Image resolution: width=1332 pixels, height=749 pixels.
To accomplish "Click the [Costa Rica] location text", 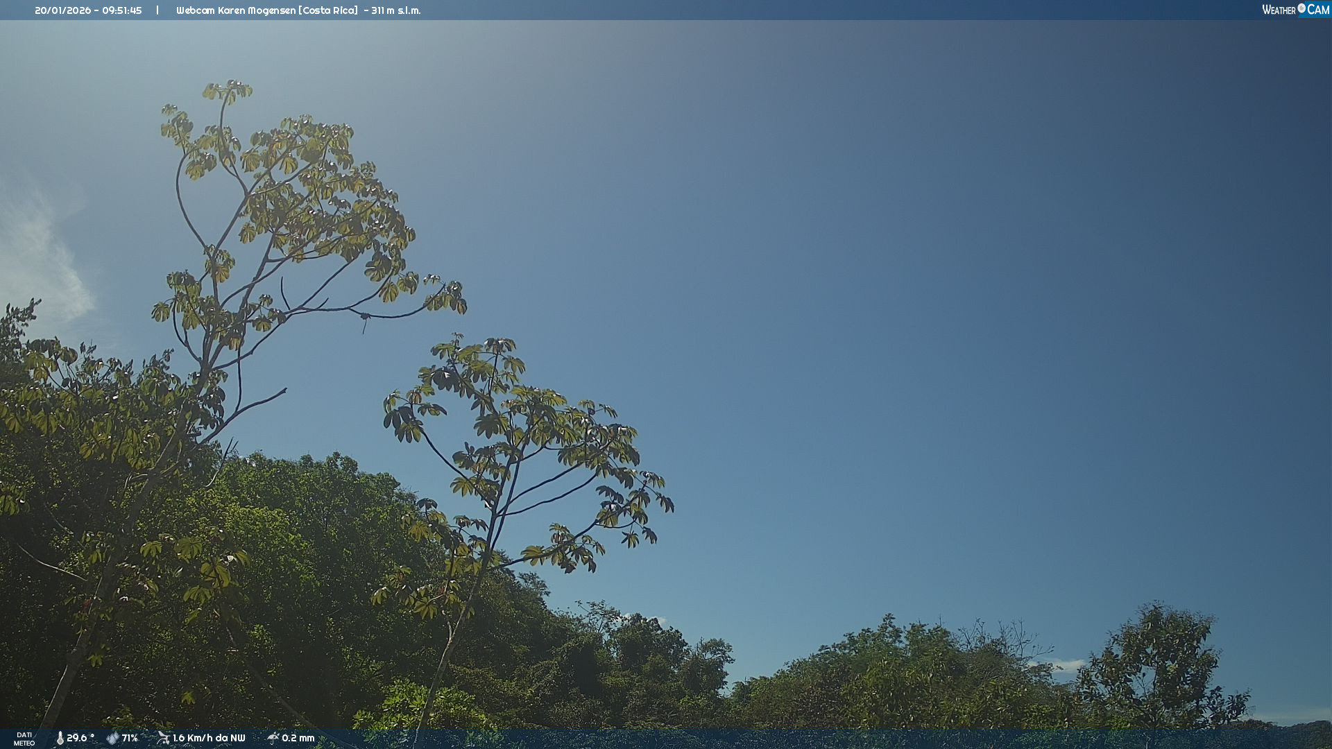I will point(328,10).
